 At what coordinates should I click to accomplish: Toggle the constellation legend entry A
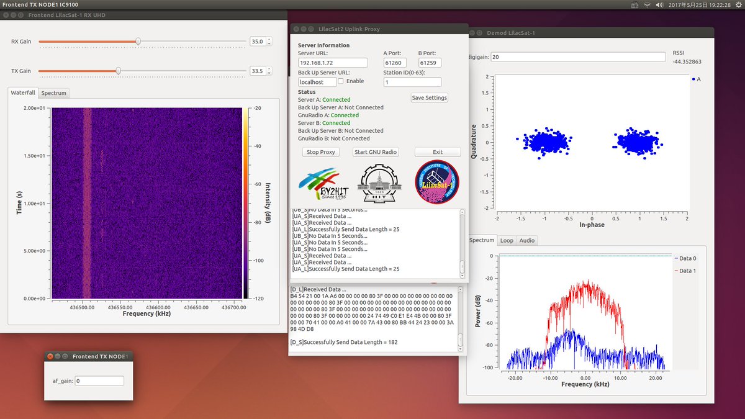(x=696, y=79)
